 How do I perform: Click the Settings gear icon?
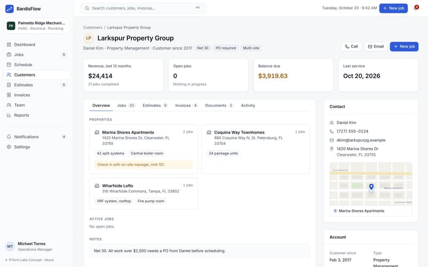point(9,147)
